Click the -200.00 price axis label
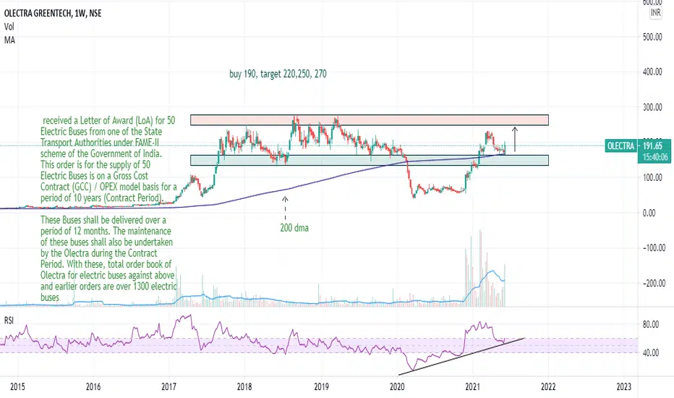The height and width of the screenshot is (398, 674). (x=653, y=283)
